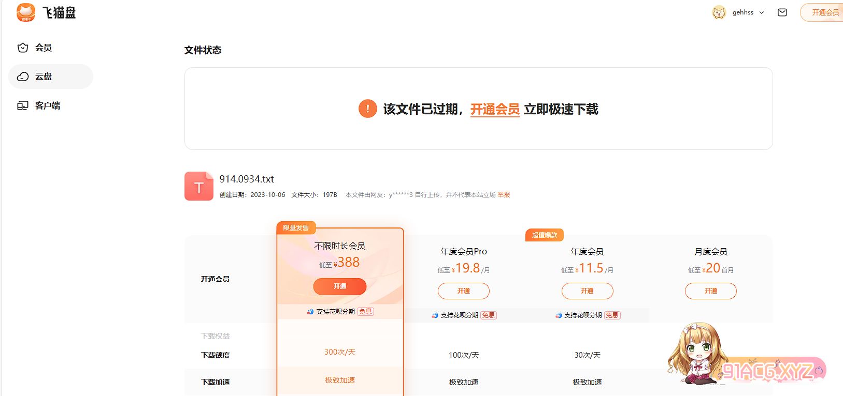Select the 会员 sidebar menu item
The height and width of the screenshot is (396, 843).
pyautogui.click(x=44, y=48)
